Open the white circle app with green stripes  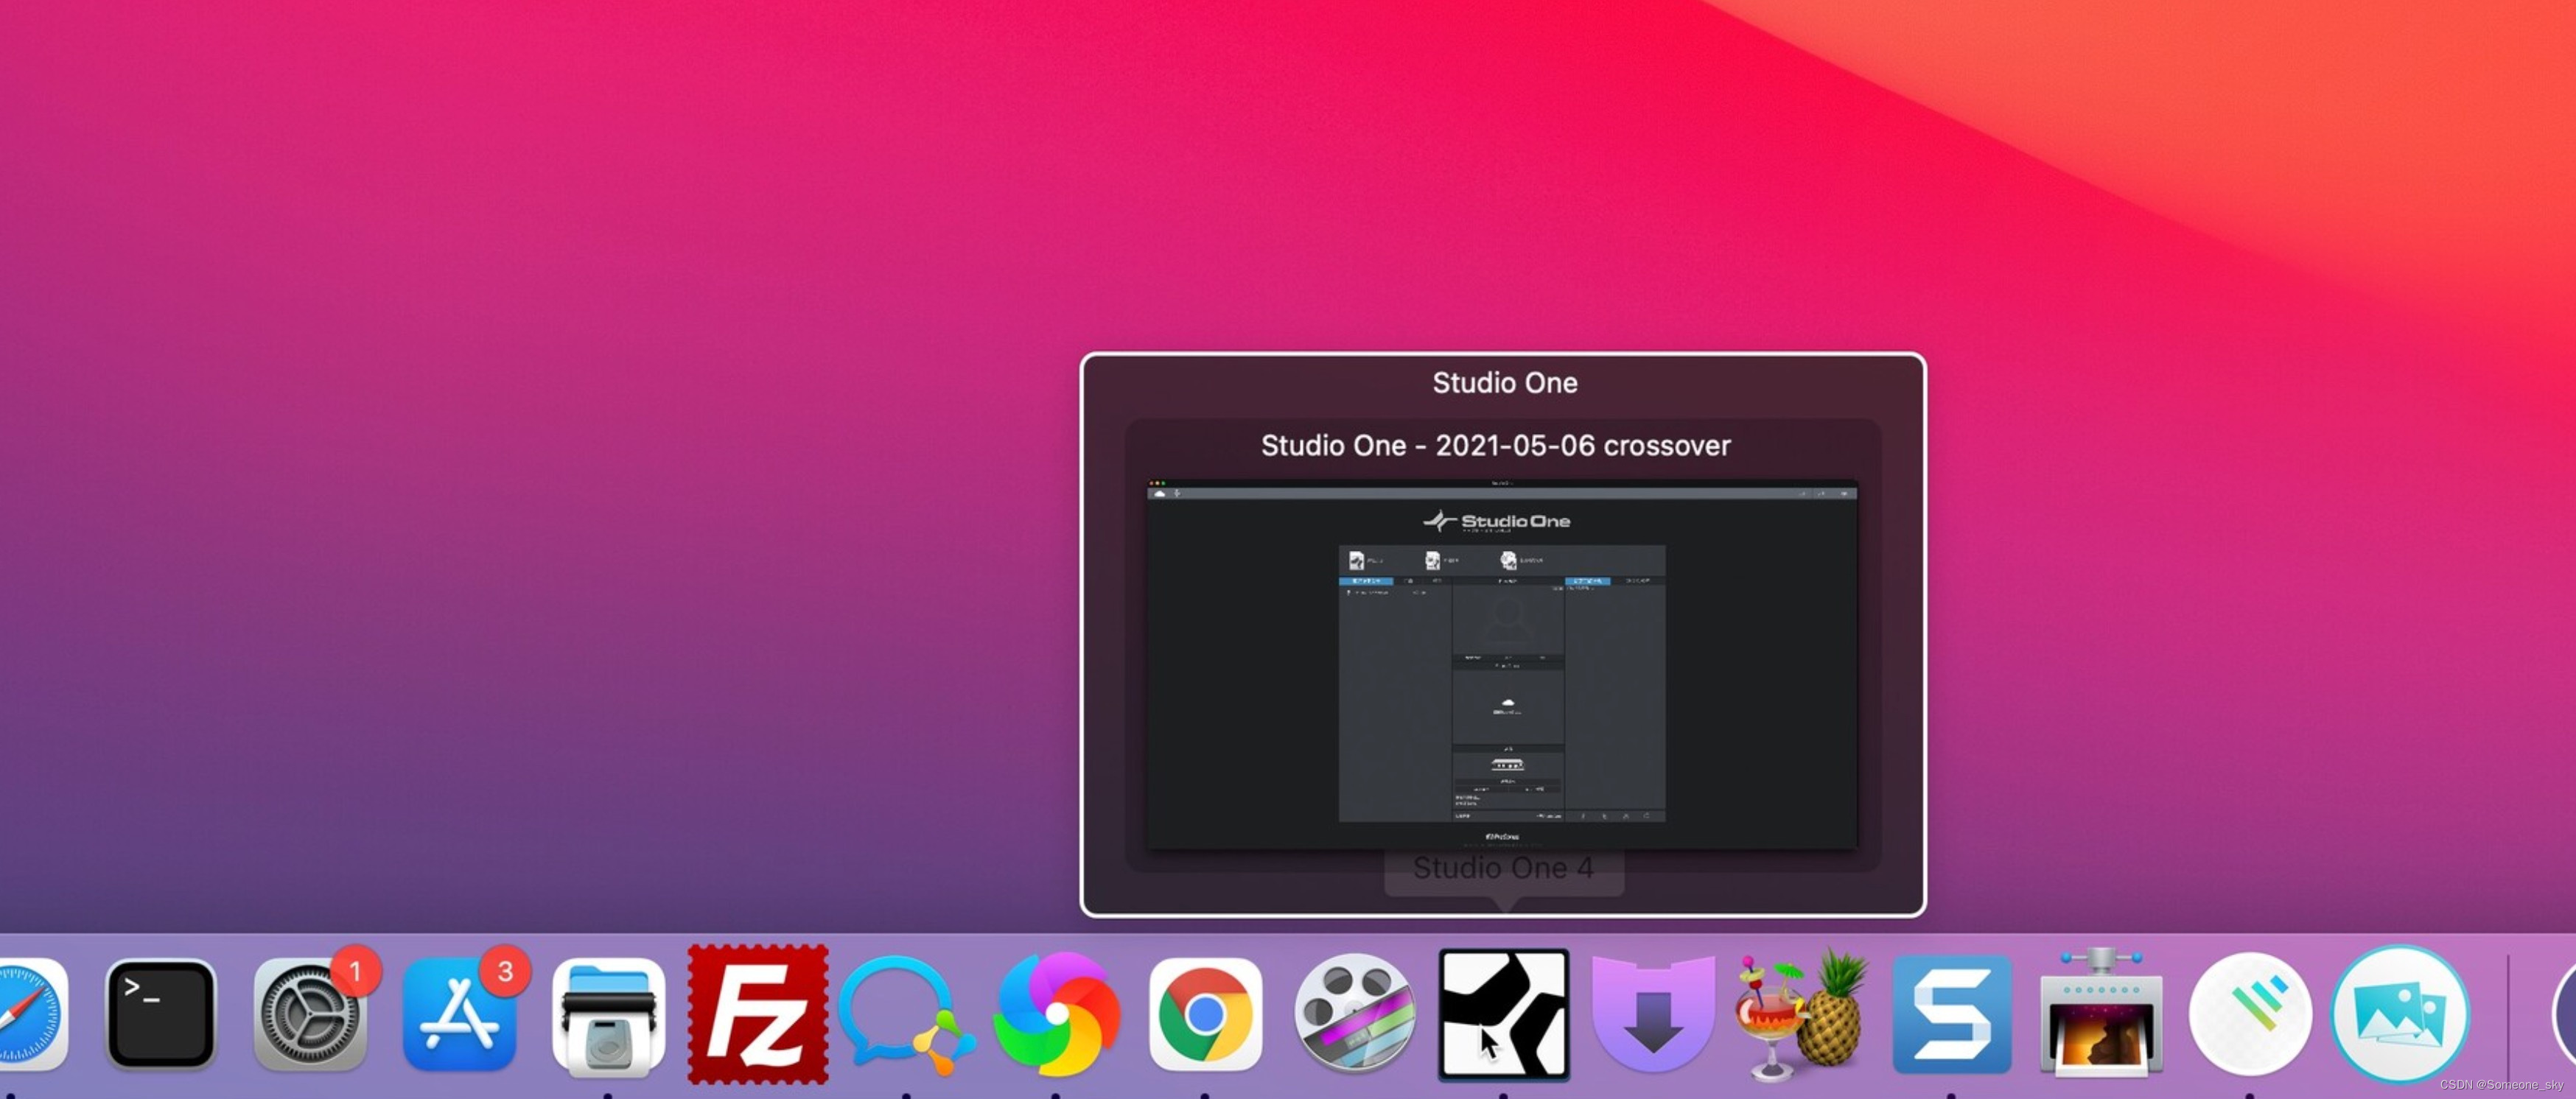[x=2250, y=1014]
